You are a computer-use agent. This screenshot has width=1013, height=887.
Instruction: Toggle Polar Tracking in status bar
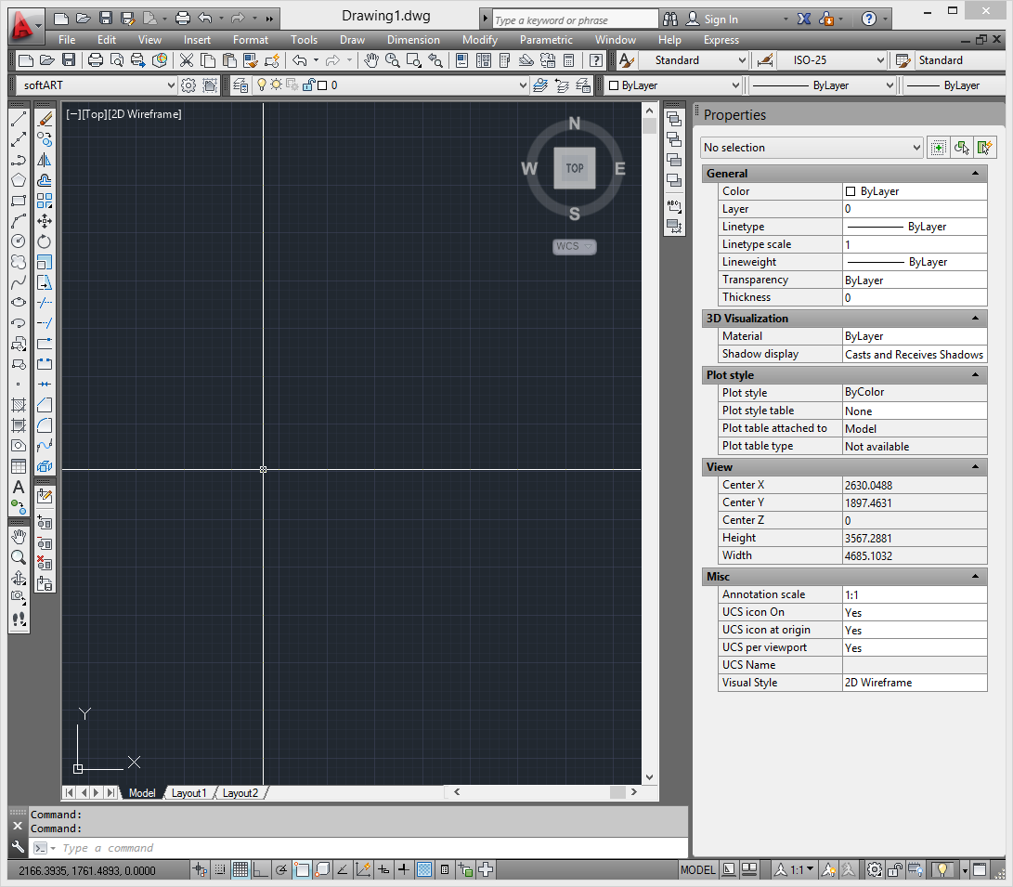[281, 870]
